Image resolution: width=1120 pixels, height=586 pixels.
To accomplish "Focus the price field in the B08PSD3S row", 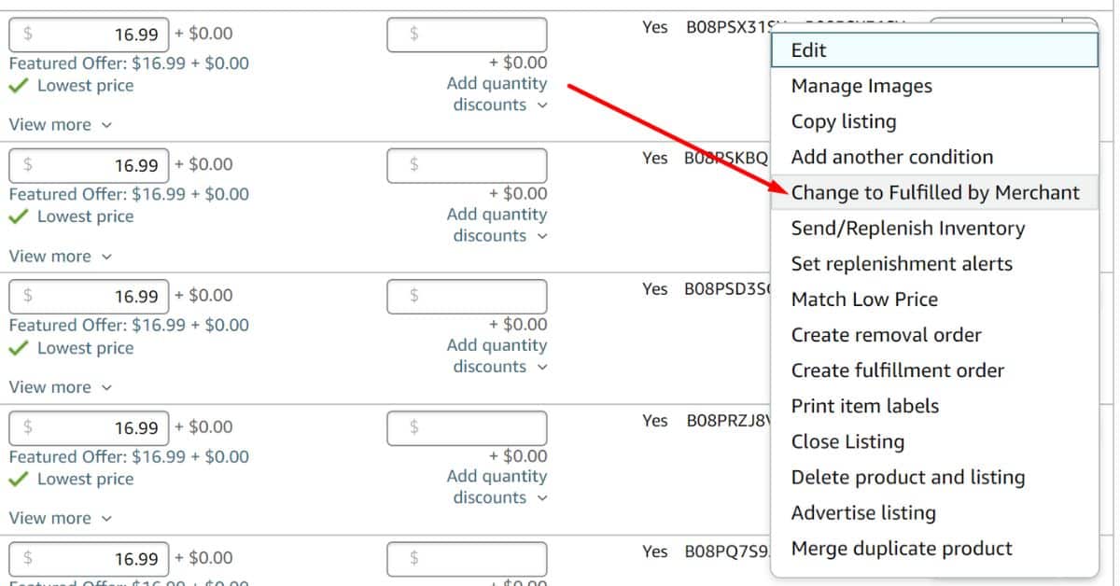I will click(x=90, y=297).
